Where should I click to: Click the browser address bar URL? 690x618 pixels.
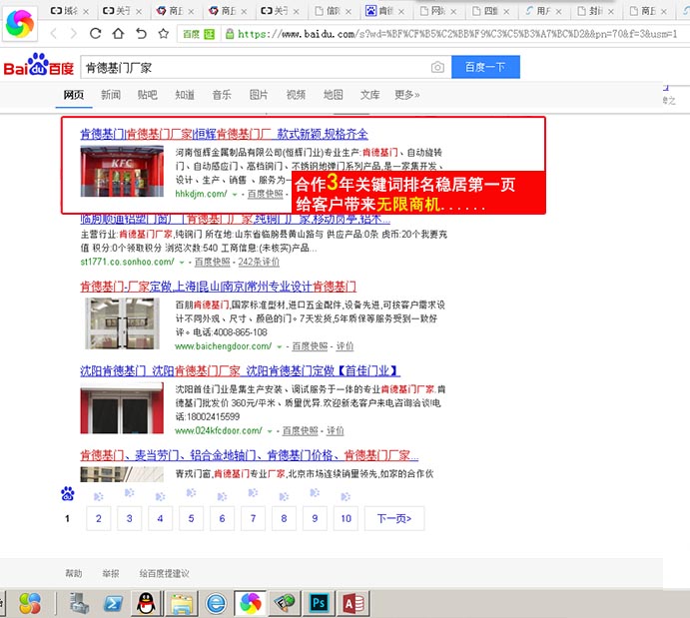(457, 34)
